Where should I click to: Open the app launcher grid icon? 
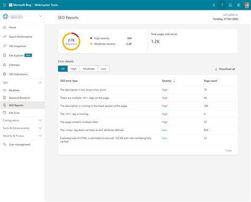[x=4, y=5]
